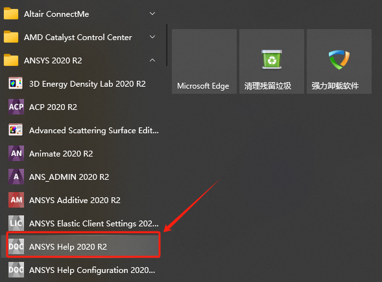Viewport: 382px width, 282px height.
Task: Open the 清理残留垃圾 tile
Action: tap(272, 61)
